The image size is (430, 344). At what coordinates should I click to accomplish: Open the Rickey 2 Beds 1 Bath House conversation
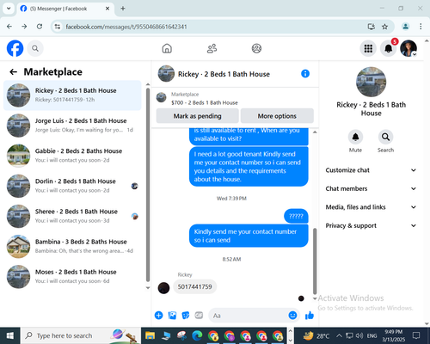coord(72,95)
